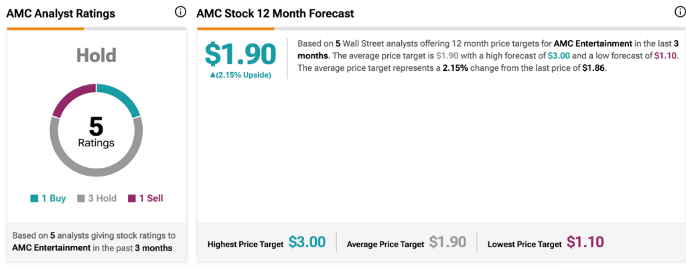Click the Hold consensus rating label
Image resolution: width=686 pixels, height=268 pixels.
[96, 55]
